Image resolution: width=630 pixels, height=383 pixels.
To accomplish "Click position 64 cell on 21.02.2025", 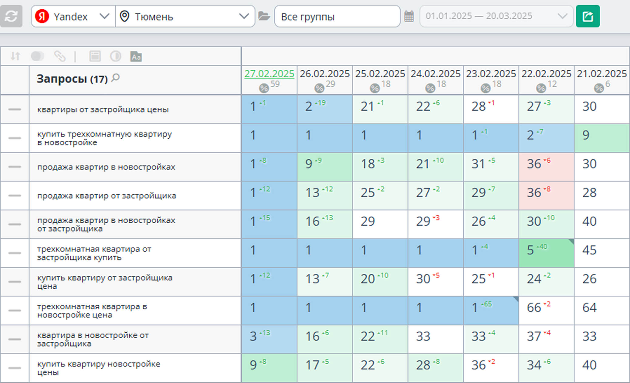I will (602, 311).
